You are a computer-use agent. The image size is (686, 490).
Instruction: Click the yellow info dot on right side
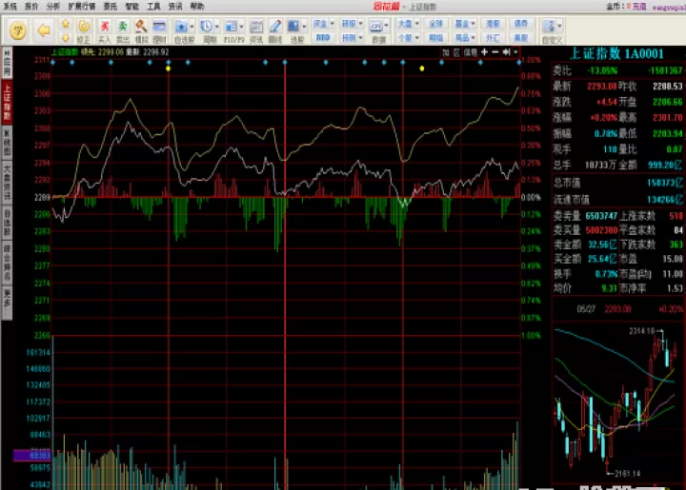click(x=422, y=69)
